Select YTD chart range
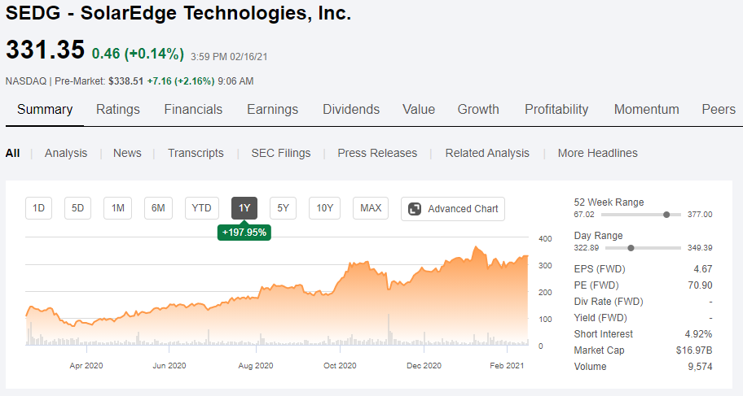 click(x=201, y=208)
